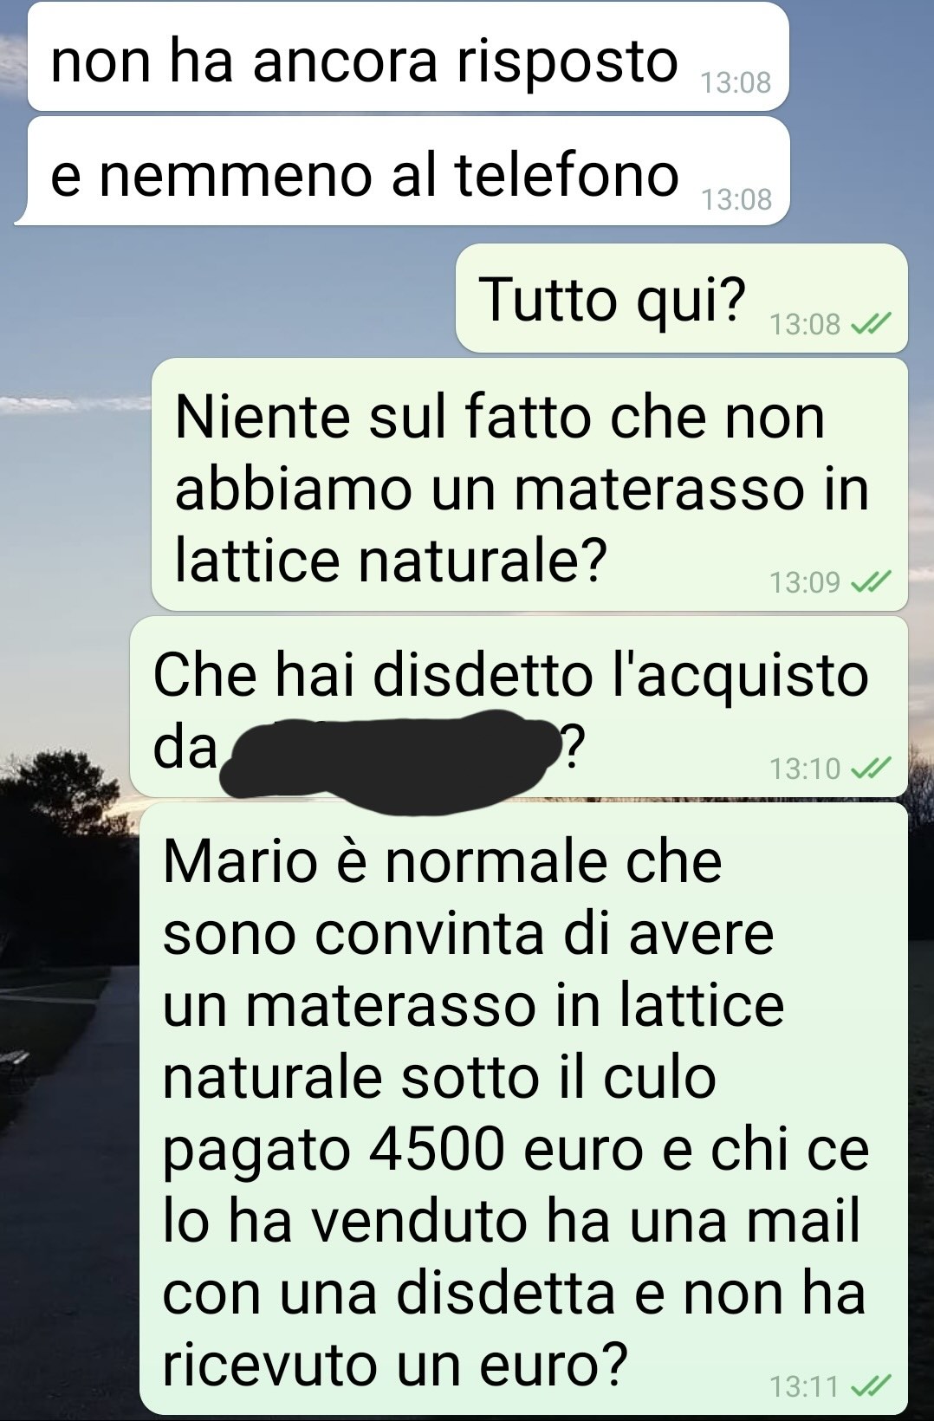Click the double checkmark at 13:09
Viewport: 934px width, 1421px height.
pyautogui.click(x=871, y=582)
